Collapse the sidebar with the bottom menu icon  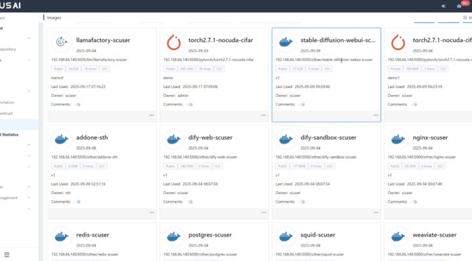7,255
